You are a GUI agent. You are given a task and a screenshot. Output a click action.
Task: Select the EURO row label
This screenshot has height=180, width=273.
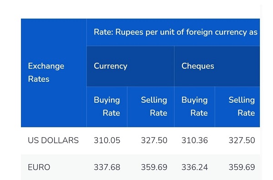[39, 167]
